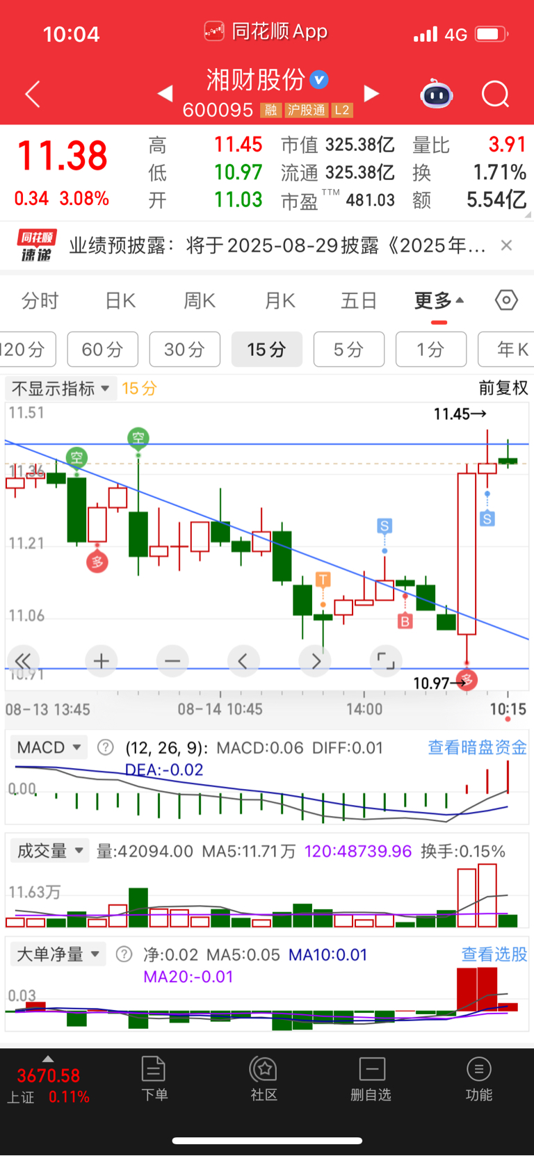The image size is (534, 1156).
Task: Tap the L2 level tag
Action: coord(342,110)
